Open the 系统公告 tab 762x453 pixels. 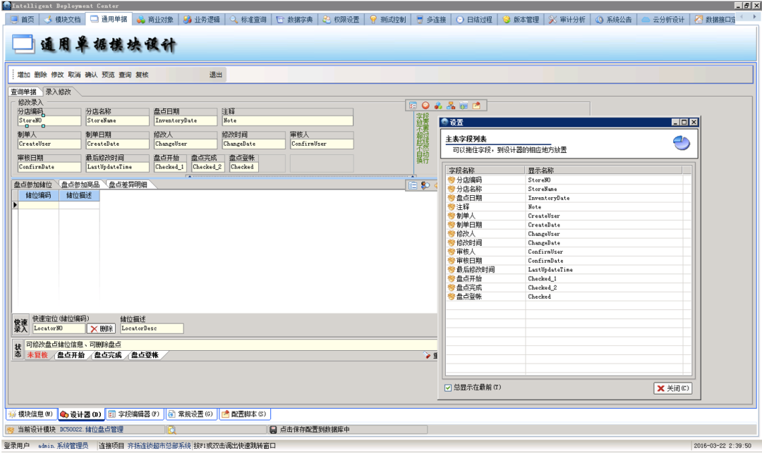point(614,20)
